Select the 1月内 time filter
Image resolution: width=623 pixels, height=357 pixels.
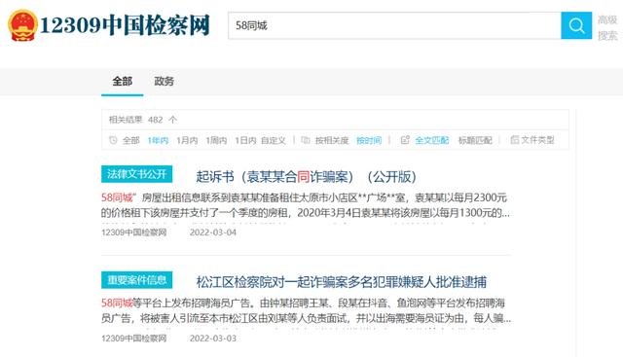pyautogui.click(x=187, y=140)
